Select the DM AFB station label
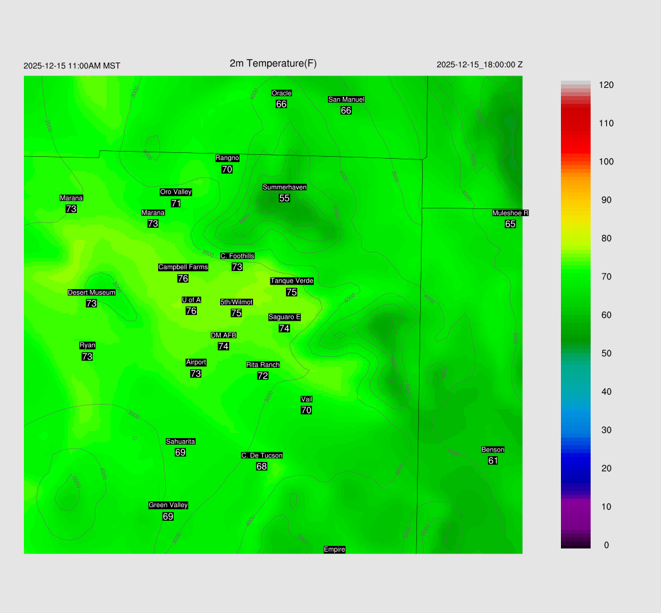This screenshot has height=613, width=661. pos(223,335)
